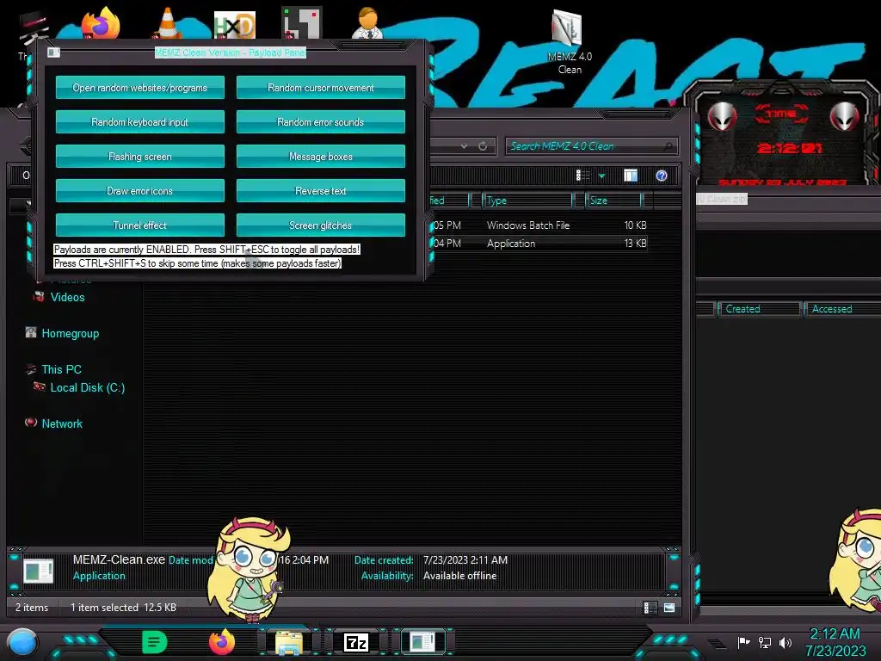The width and height of the screenshot is (881, 661).
Task: Click the refresh icon in Explorer address bar
Action: [483, 146]
